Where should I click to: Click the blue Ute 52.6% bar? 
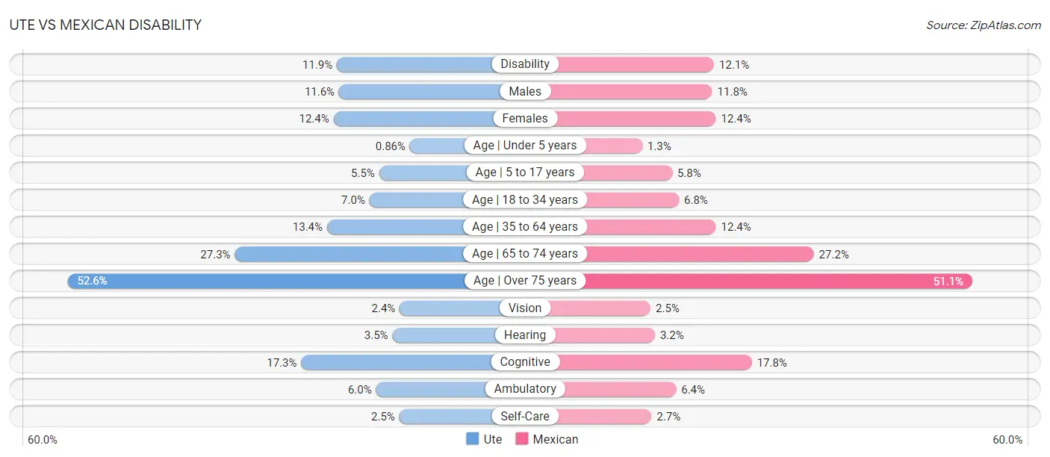coord(296,281)
